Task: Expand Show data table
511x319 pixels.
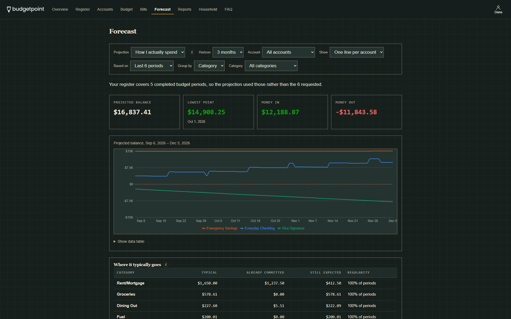Action: [x=129, y=241]
